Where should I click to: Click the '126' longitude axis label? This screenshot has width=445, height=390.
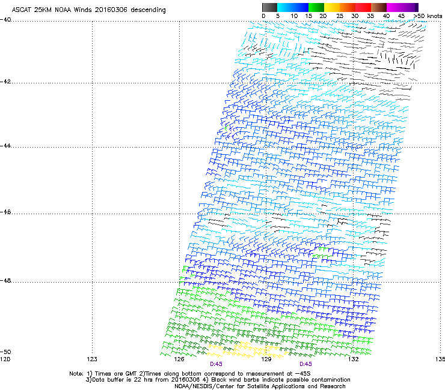pyautogui.click(x=179, y=359)
